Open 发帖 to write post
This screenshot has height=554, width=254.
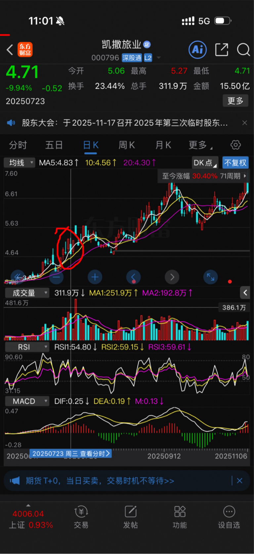pos(131,517)
